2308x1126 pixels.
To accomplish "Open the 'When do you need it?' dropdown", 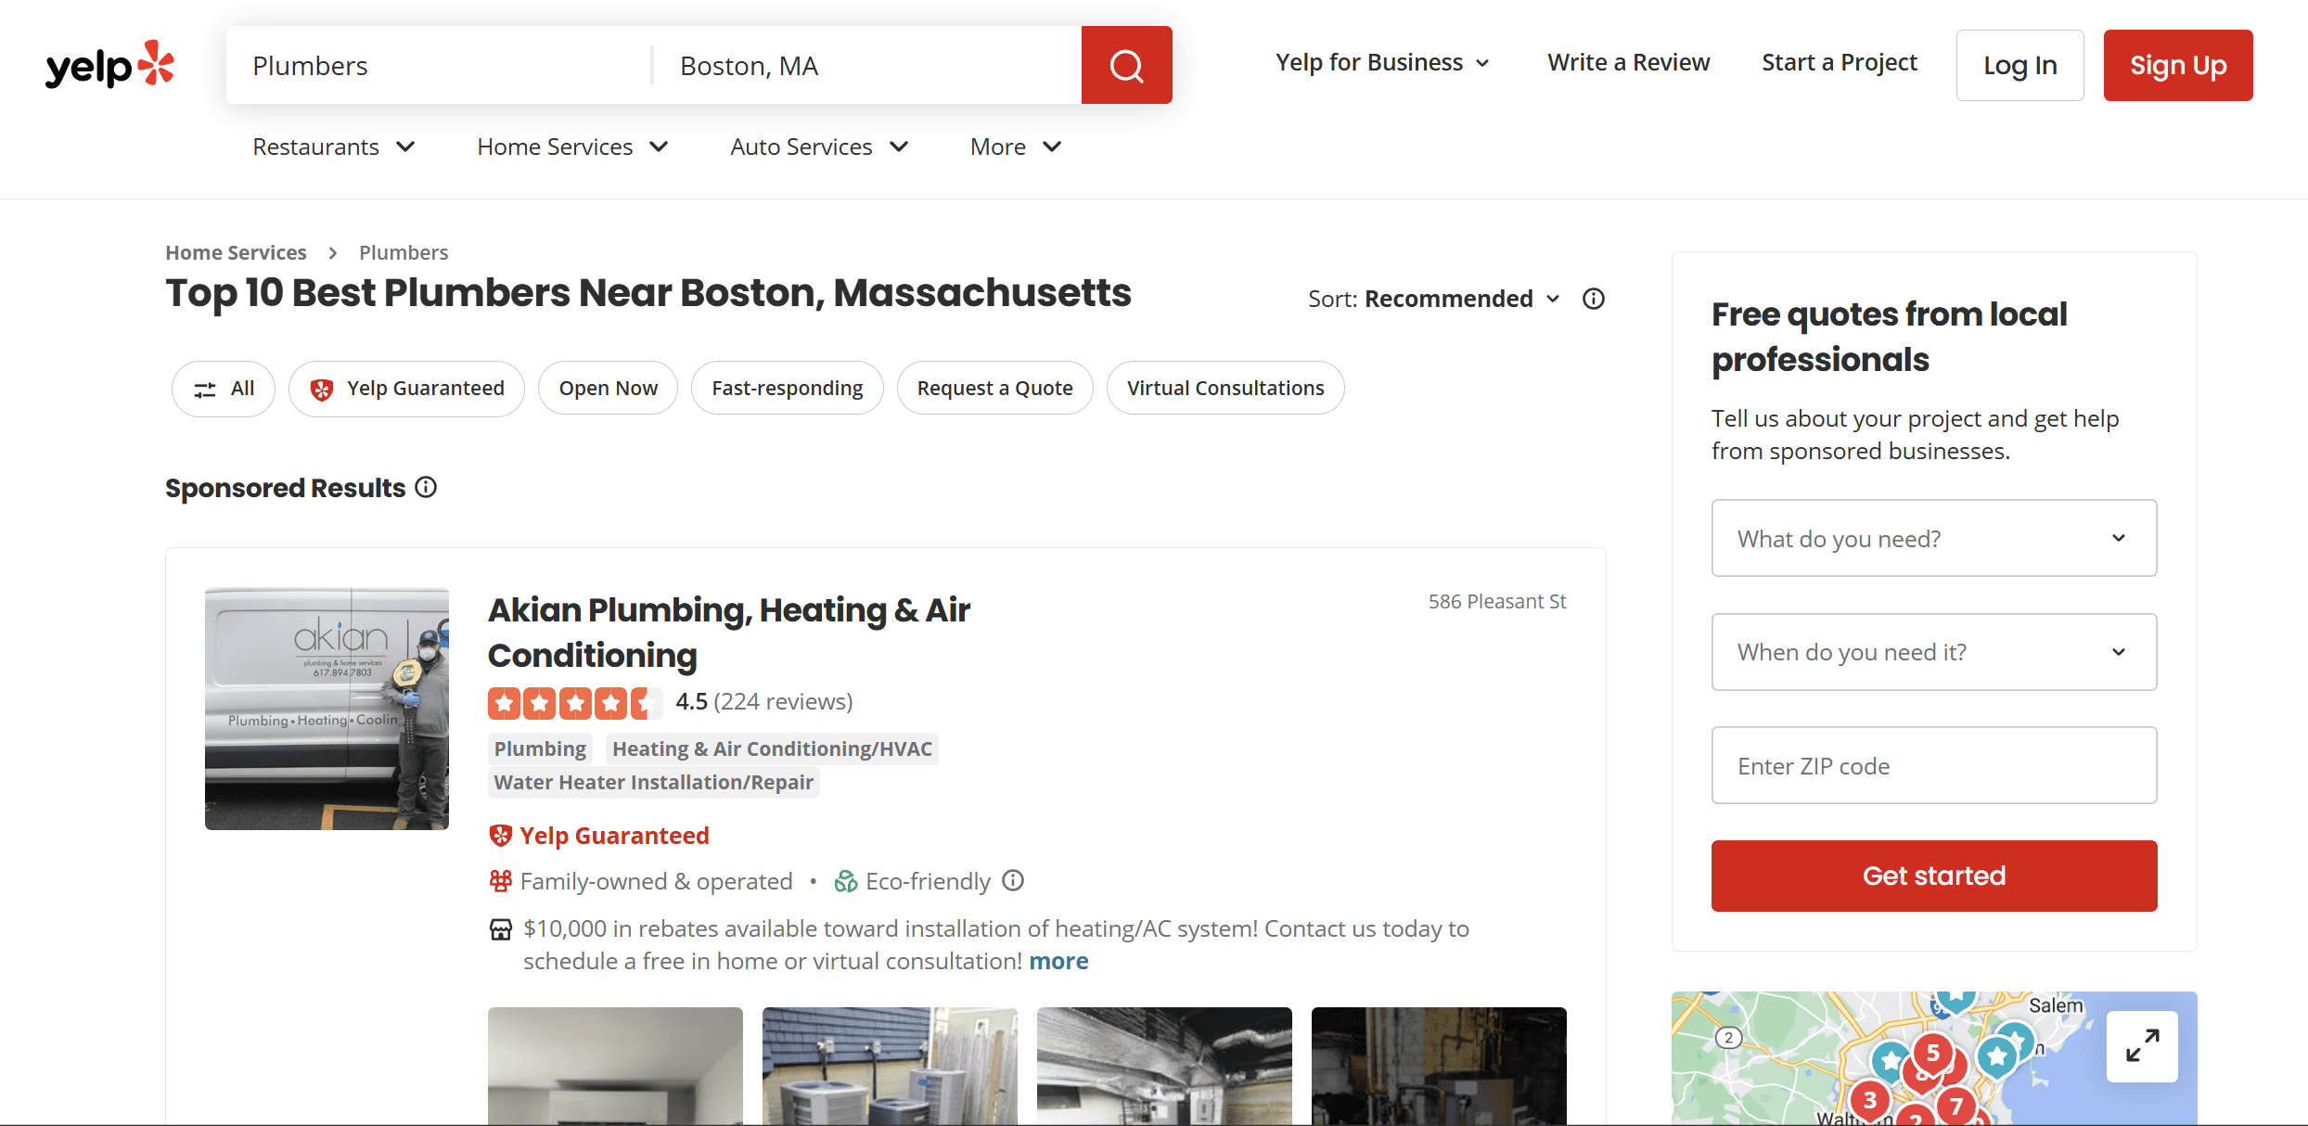I will tap(1934, 652).
